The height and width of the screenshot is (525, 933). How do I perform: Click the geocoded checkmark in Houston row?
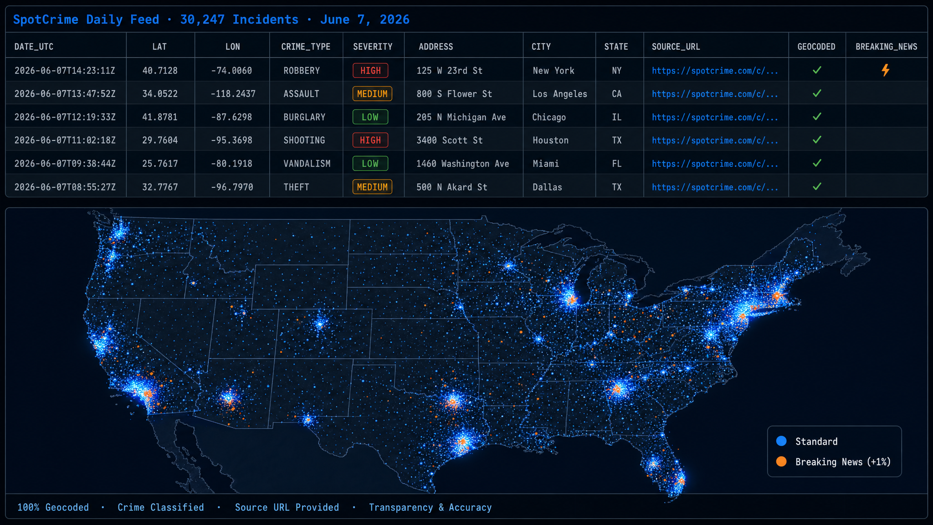pos(817,140)
